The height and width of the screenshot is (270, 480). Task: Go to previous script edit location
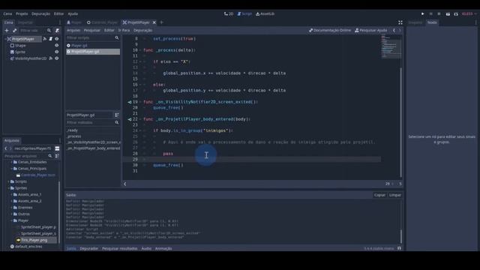click(394, 30)
